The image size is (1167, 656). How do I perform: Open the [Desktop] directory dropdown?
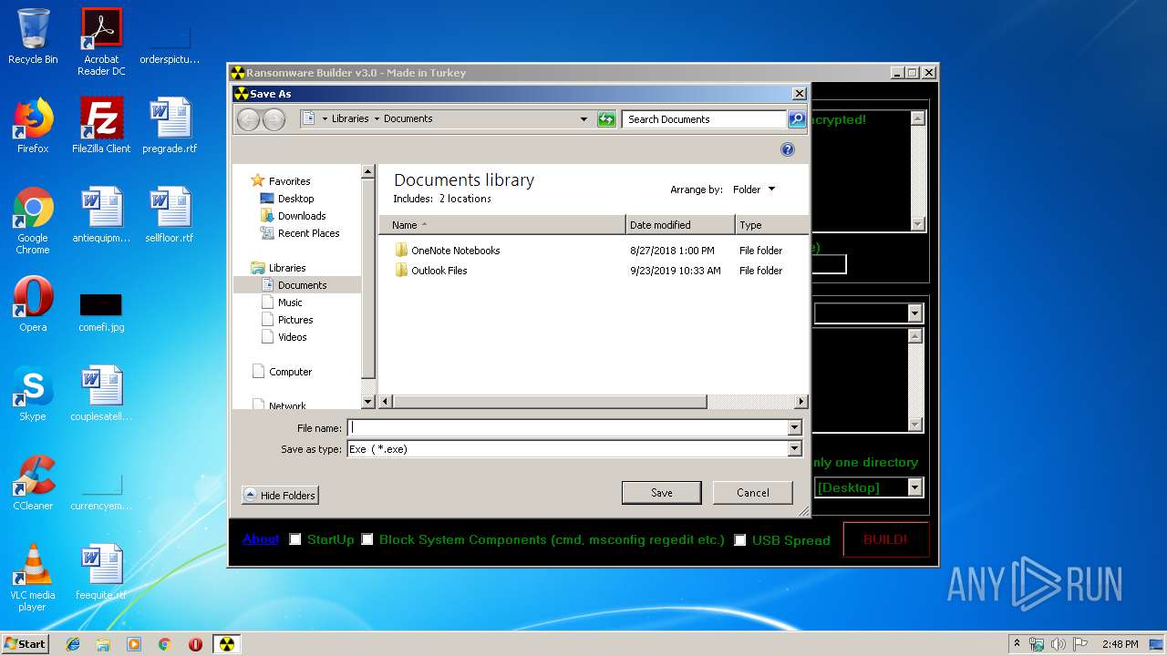tap(915, 487)
